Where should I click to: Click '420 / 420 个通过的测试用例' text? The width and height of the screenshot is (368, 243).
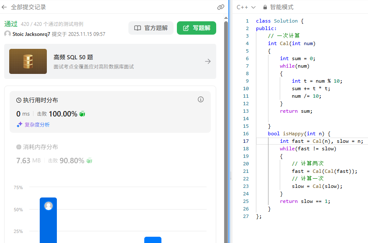coord(52,24)
